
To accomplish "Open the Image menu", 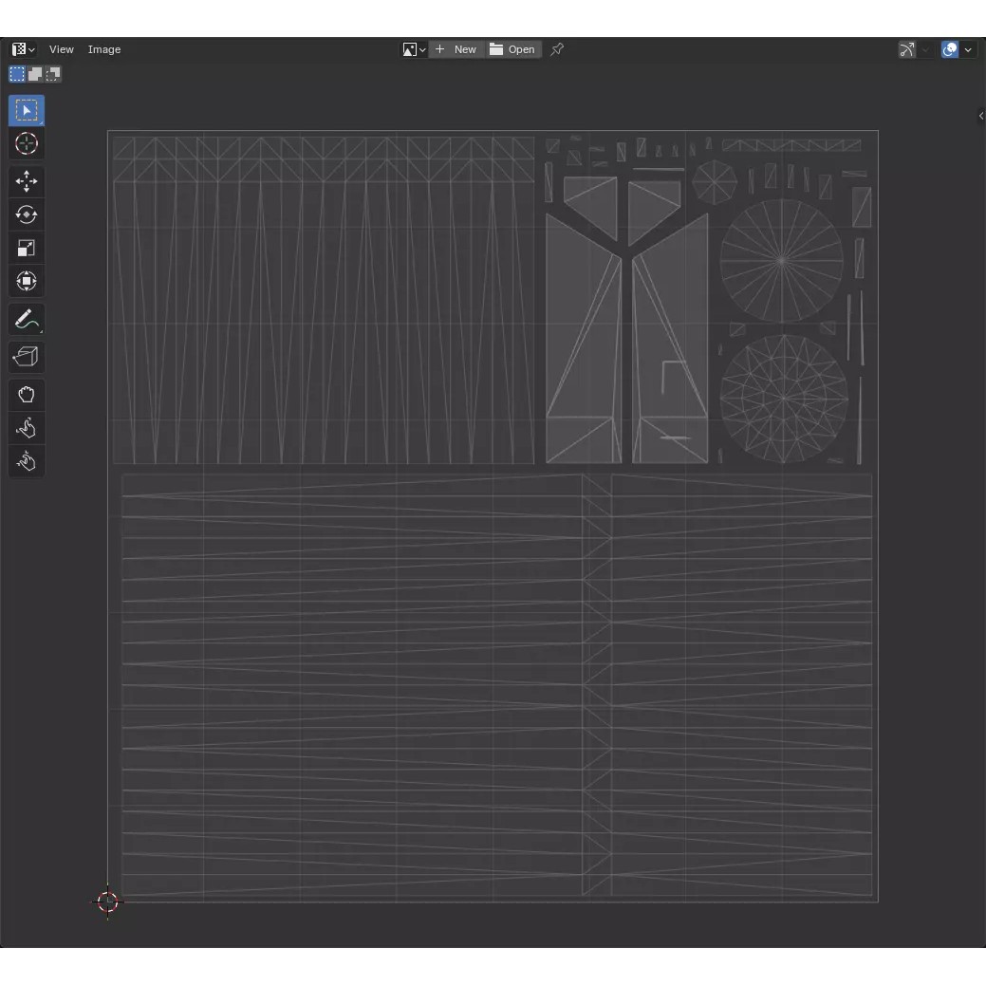I will click(x=104, y=49).
